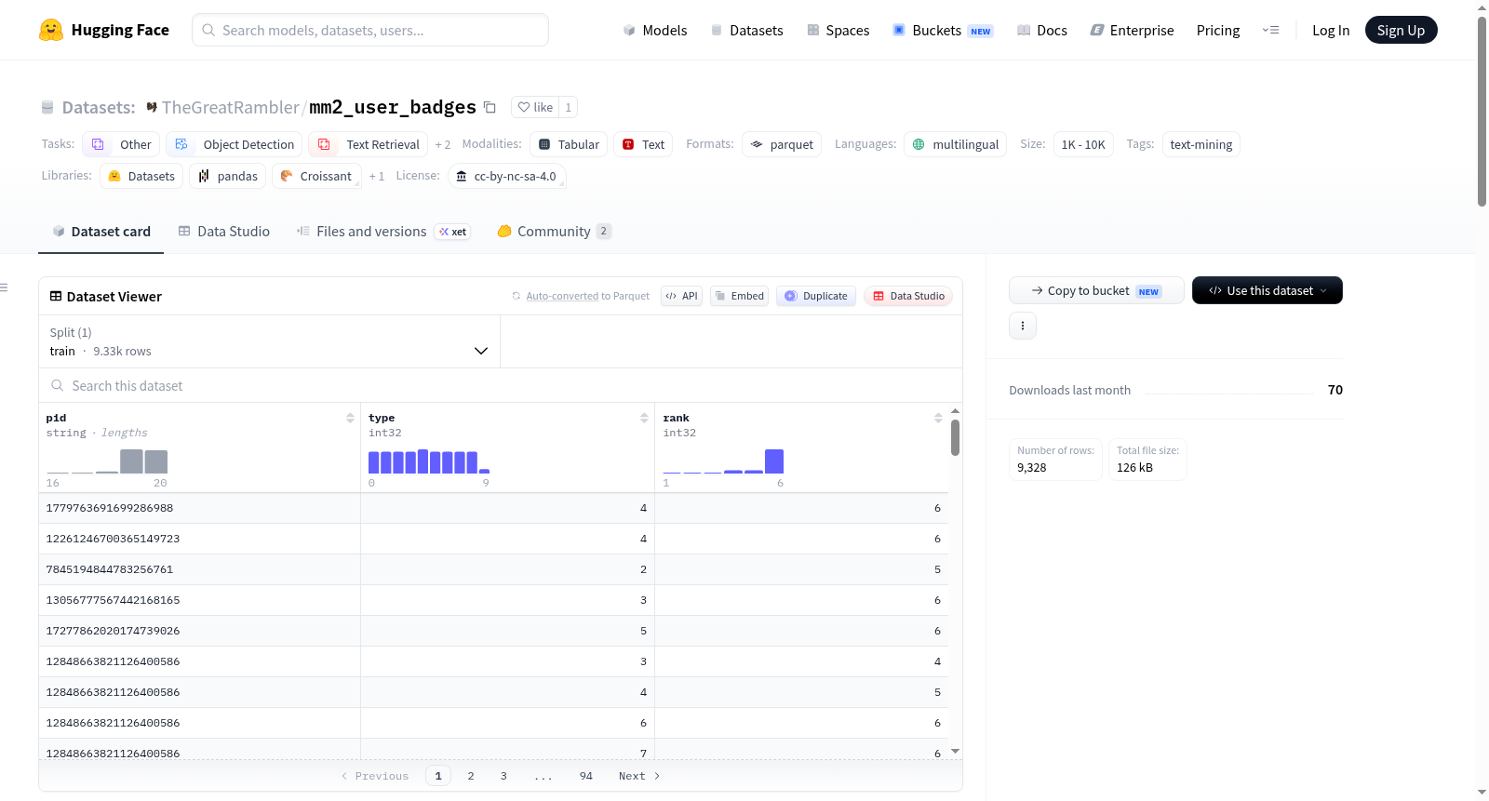Click the Sign Up button

[1401, 30]
